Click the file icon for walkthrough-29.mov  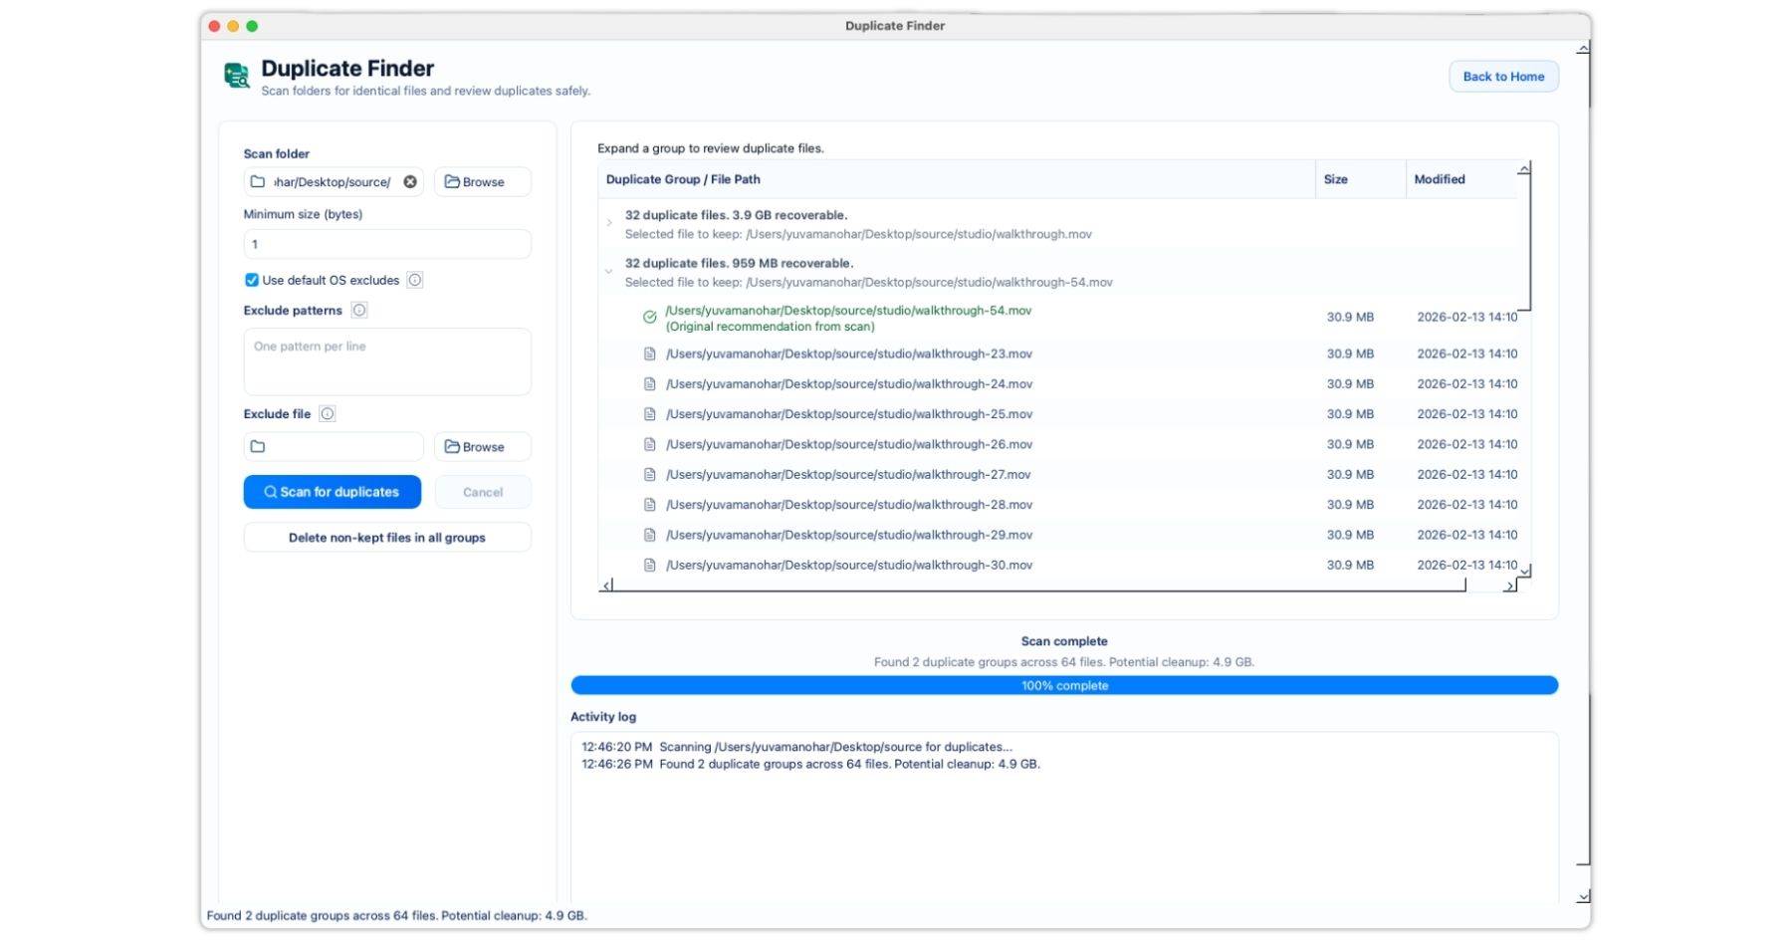pyautogui.click(x=650, y=535)
